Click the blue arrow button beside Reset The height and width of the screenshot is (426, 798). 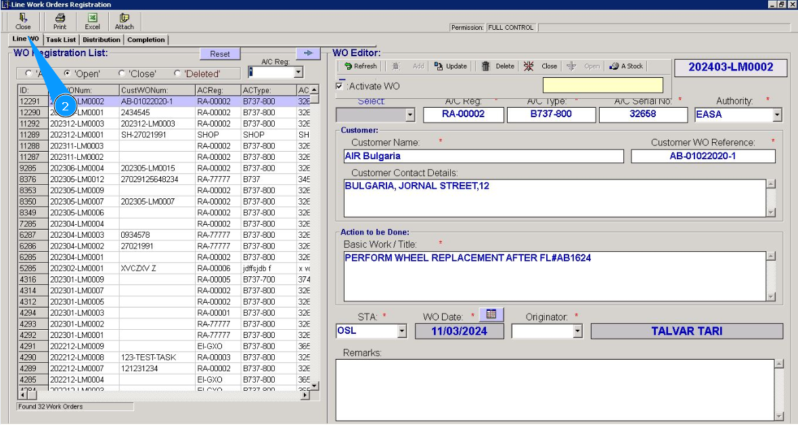307,53
